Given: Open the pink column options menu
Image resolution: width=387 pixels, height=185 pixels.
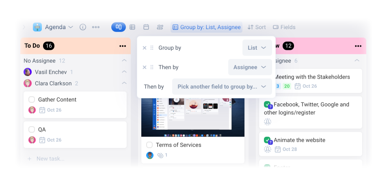Looking at the screenshot, I should tap(358, 46).
